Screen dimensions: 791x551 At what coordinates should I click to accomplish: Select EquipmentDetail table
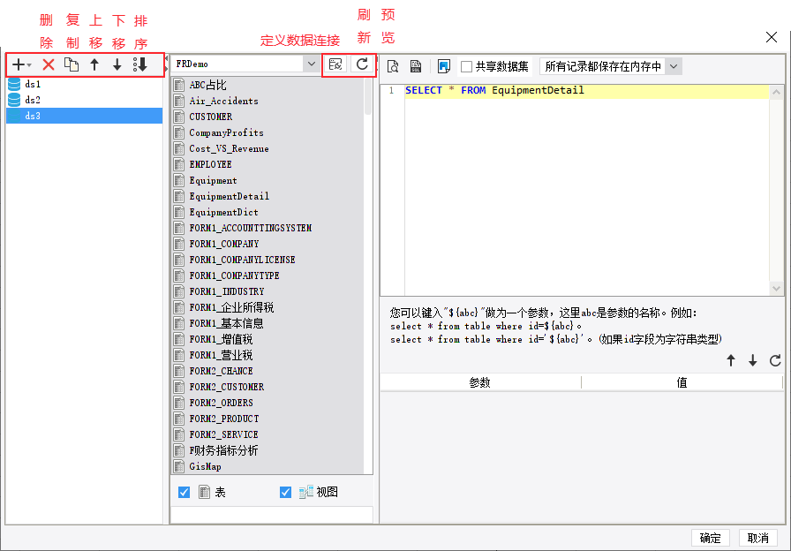[x=267, y=196]
